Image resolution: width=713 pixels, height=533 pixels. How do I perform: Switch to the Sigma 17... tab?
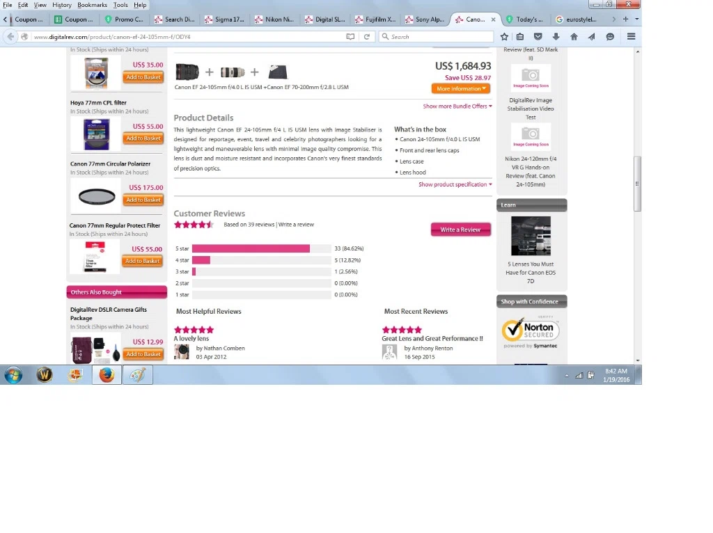[225, 19]
